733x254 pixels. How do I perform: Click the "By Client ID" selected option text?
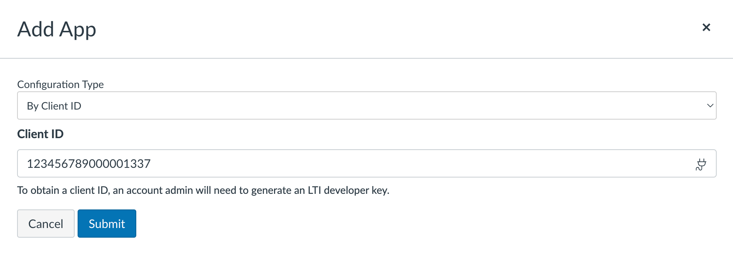[x=54, y=106]
